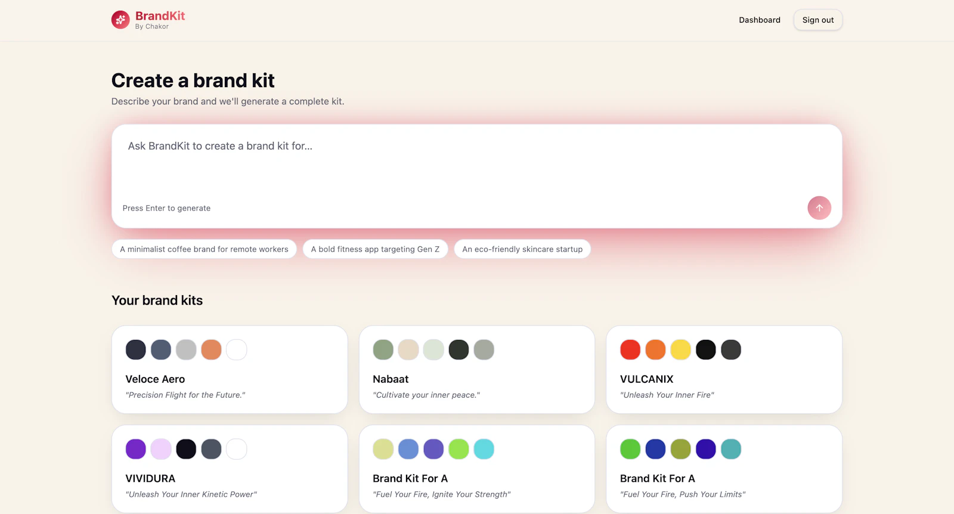
Task: Click the "Precision Flight for the Future." tagline
Action: click(x=185, y=395)
